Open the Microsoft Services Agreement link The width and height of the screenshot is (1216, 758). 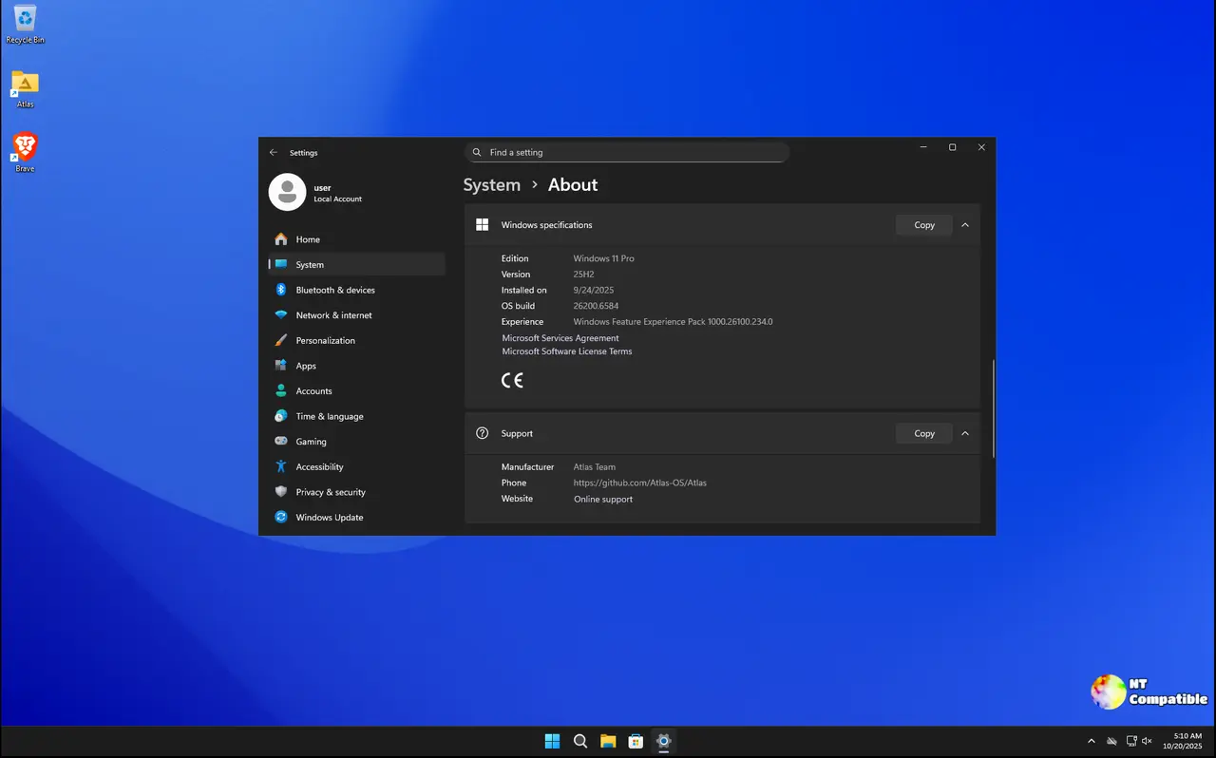560,338
